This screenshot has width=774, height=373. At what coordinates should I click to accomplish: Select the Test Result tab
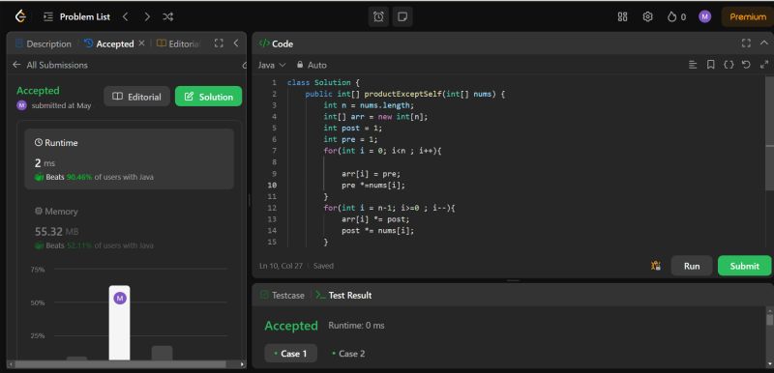tap(343, 295)
